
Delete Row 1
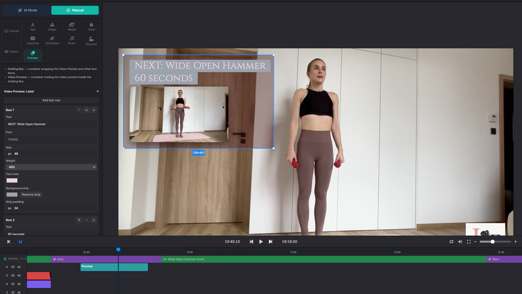click(94, 110)
